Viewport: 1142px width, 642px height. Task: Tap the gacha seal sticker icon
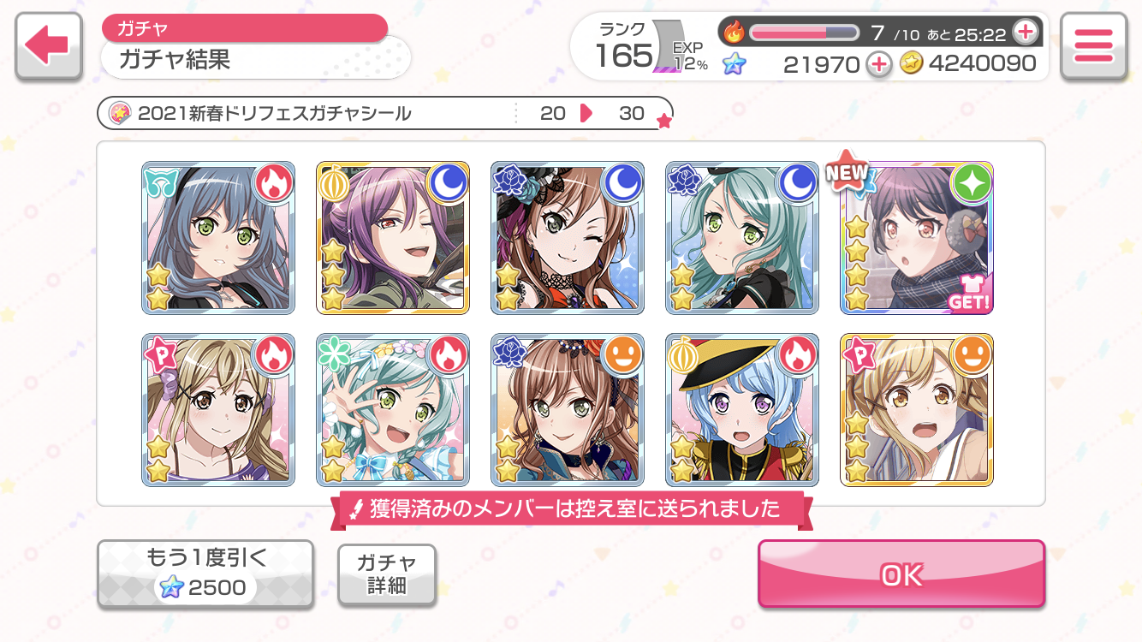pyautogui.click(x=120, y=113)
